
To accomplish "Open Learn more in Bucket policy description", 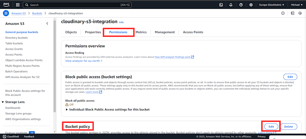I will [x=265, y=133].
